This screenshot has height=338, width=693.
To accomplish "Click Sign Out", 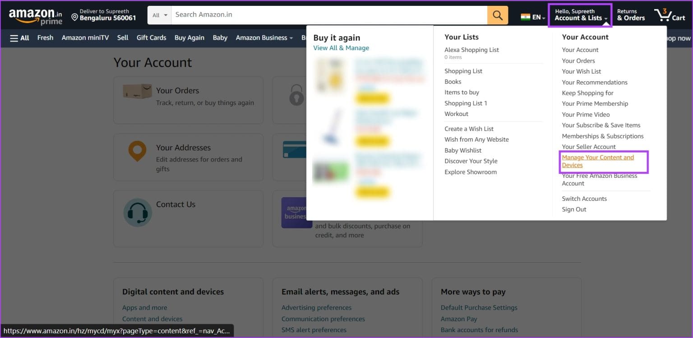I will point(574,209).
